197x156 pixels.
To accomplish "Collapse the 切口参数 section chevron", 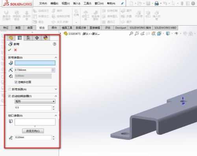I will [56, 115].
